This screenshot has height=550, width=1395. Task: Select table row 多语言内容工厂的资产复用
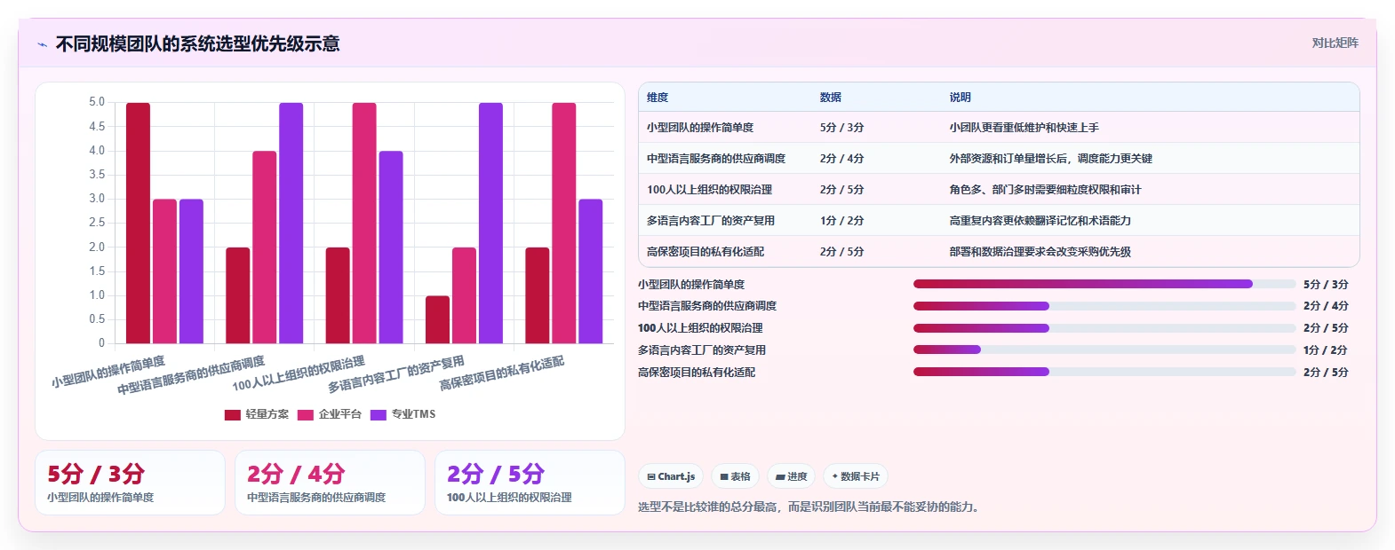(x=999, y=221)
